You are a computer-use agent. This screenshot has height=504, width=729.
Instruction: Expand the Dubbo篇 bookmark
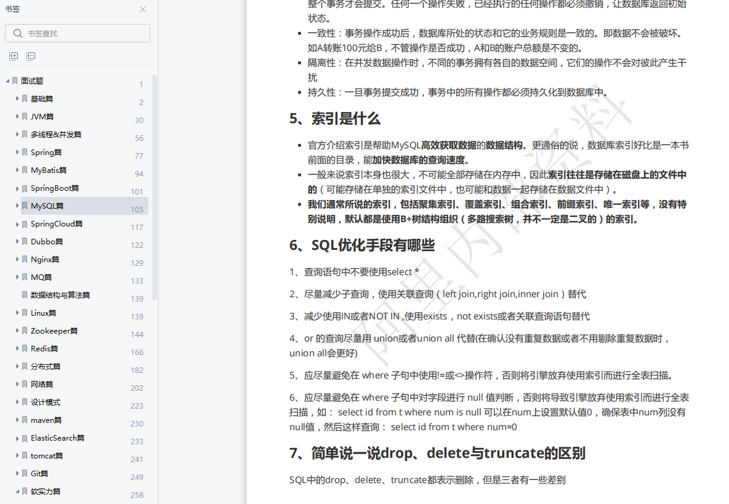pos(17,241)
